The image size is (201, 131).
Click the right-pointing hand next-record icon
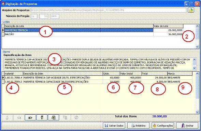tap(30, 117)
